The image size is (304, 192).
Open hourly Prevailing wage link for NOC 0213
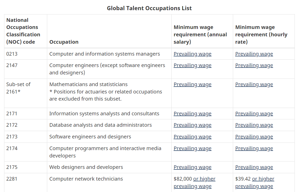point(254,54)
